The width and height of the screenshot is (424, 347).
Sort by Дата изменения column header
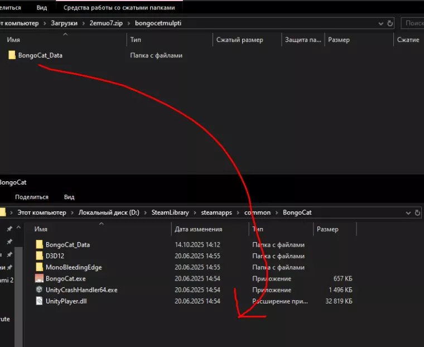198,229
